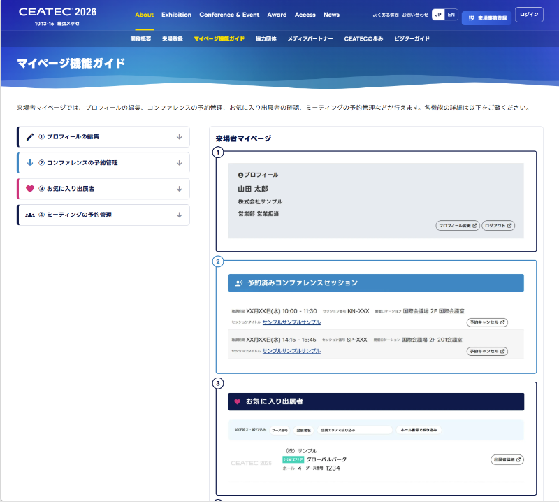Go to 協力団体 sub-page
This screenshot has height=502, width=559.
click(266, 39)
